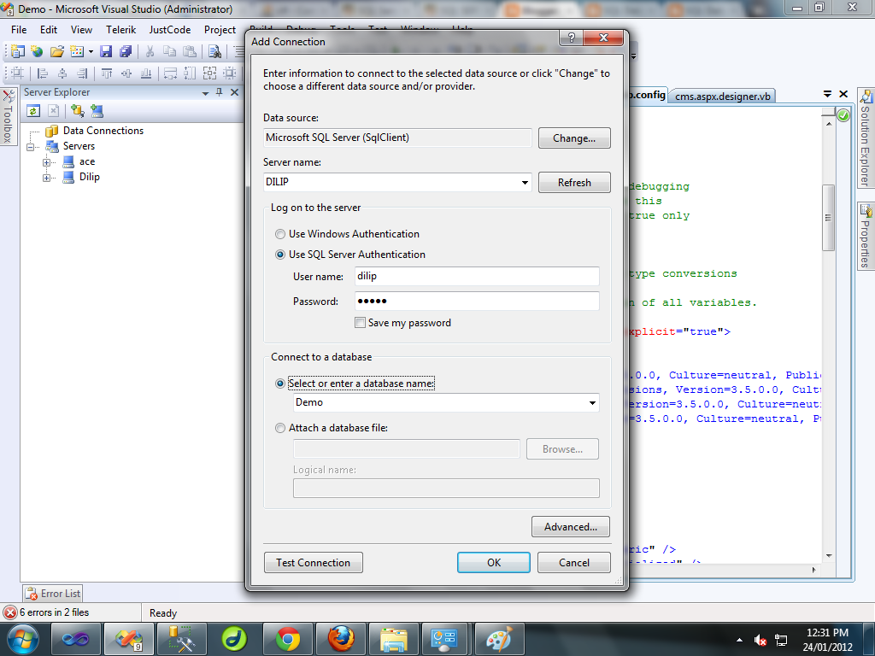
Task: Click Refresh icon in Server Explorer toolbar
Action: (x=33, y=111)
